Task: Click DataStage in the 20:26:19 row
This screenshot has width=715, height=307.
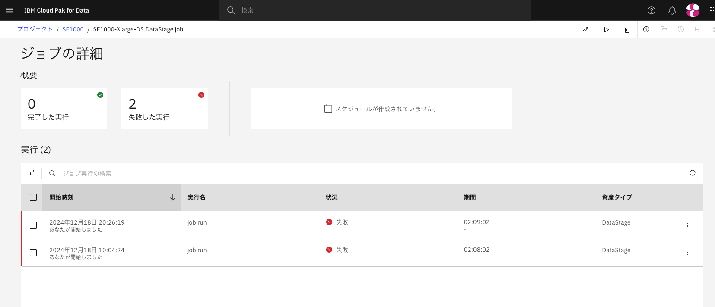Action: pos(616,222)
